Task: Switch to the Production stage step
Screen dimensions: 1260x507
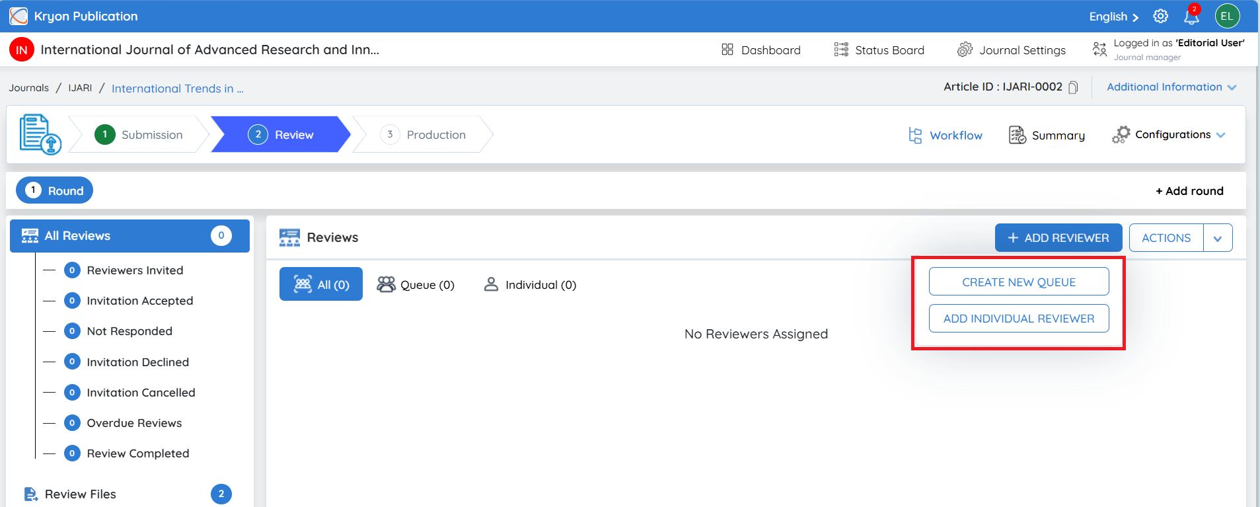Action: (423, 135)
